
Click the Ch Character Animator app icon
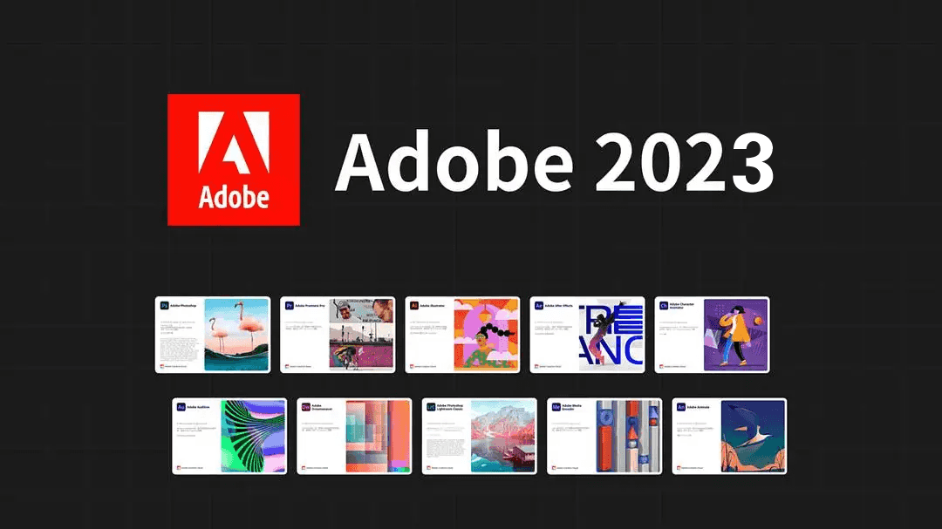(664, 306)
